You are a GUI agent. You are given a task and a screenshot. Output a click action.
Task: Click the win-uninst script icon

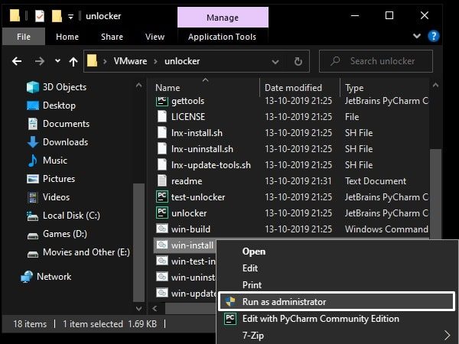162,277
